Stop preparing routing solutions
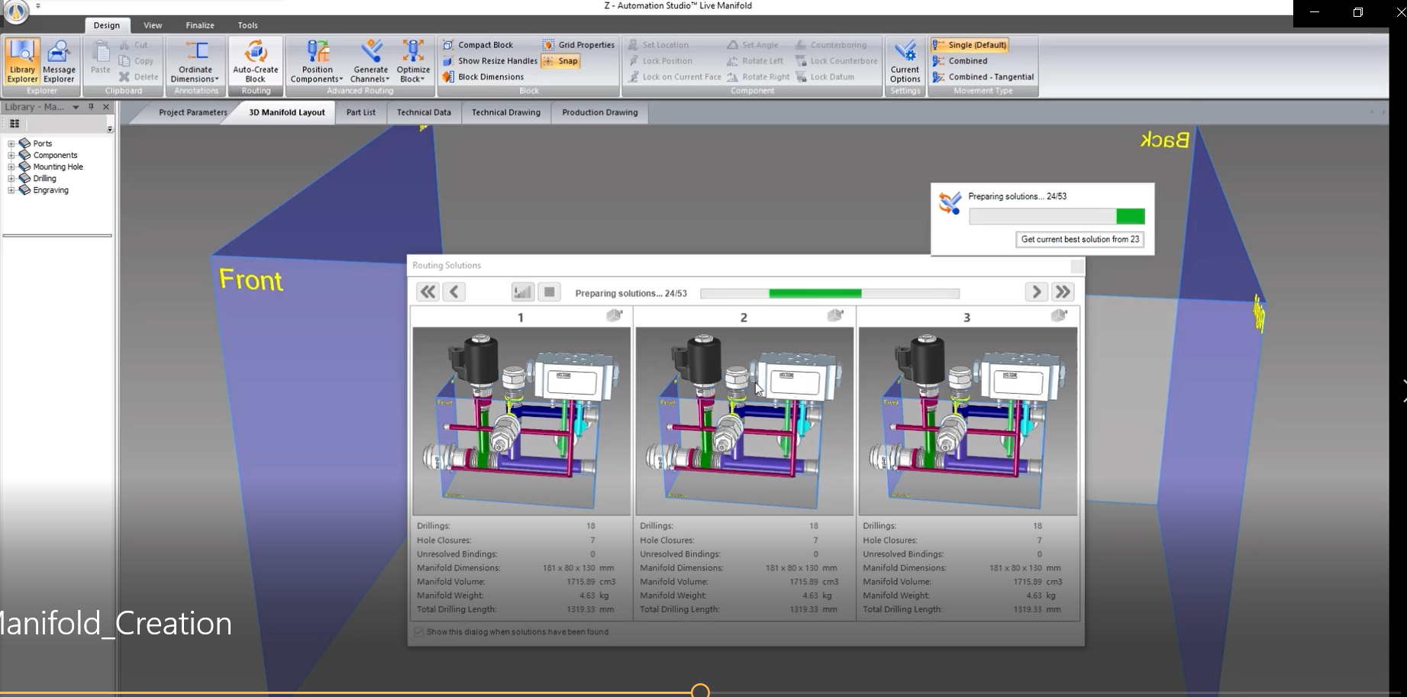 (x=550, y=292)
